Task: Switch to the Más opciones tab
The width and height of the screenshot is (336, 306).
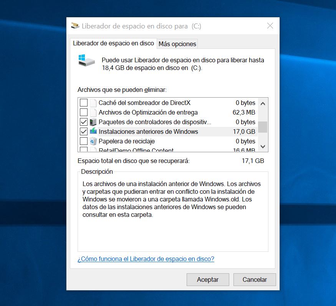Action: 177,44
